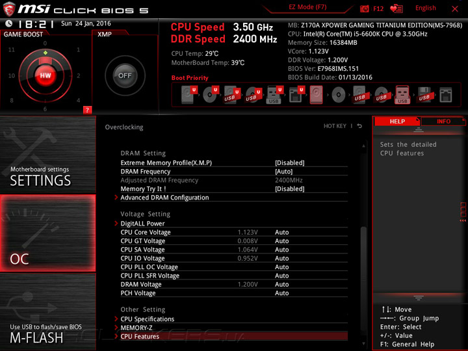Viewport: 468px width, 351px height.
Task: Click the HOT KEY button
Action: click(335, 126)
